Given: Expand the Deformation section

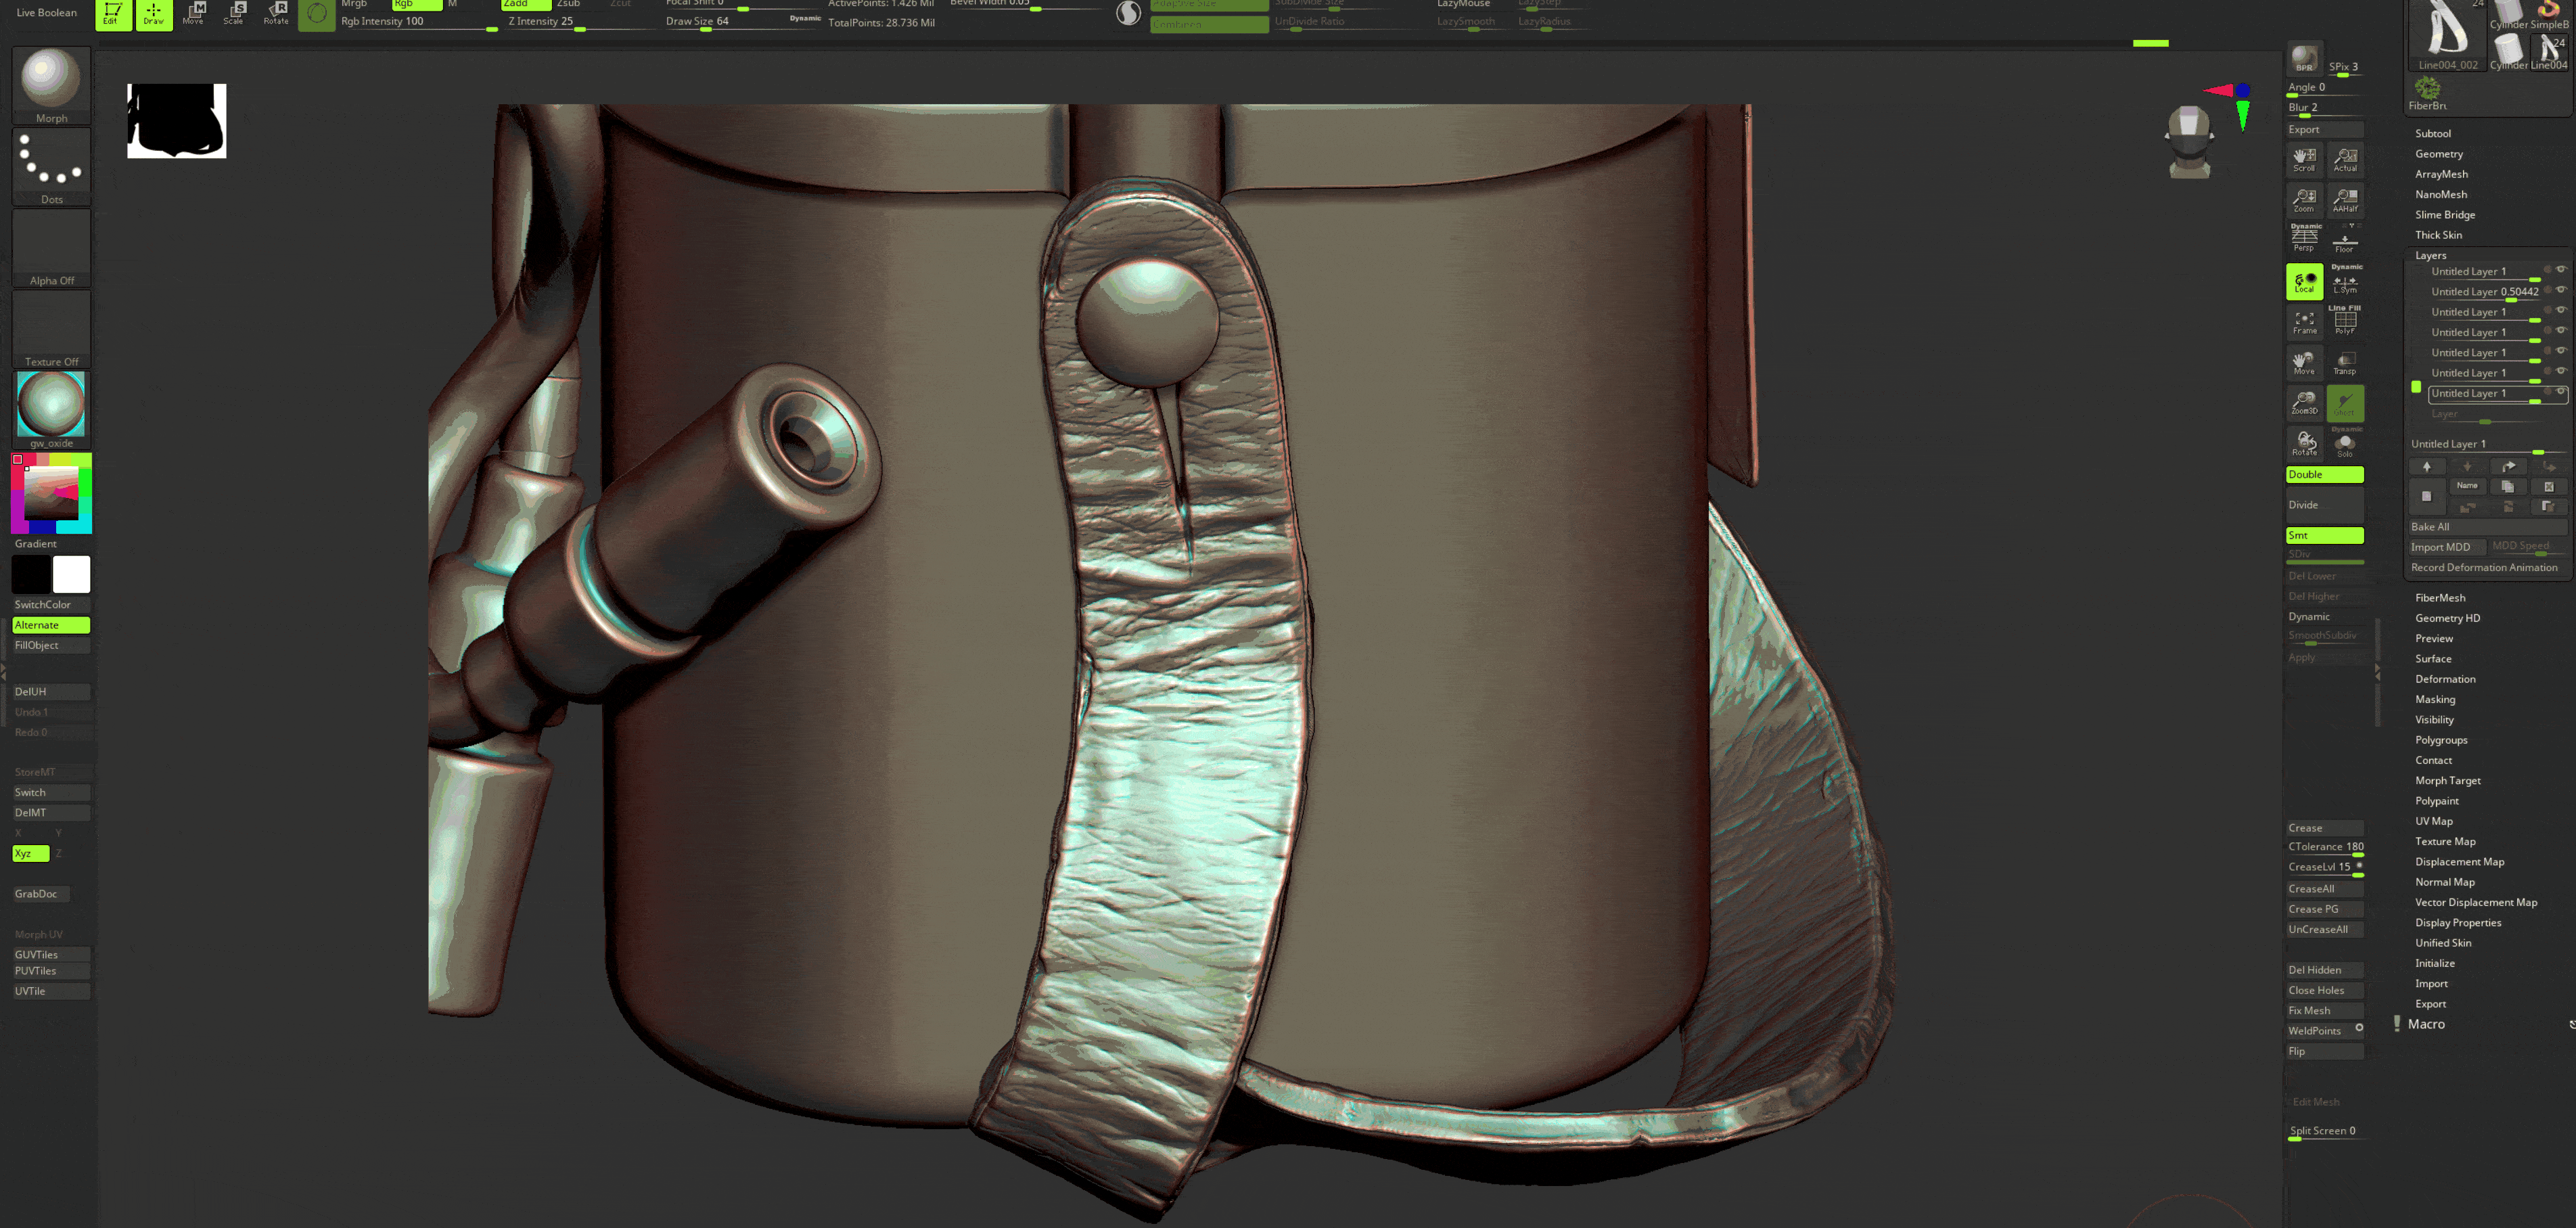Looking at the screenshot, I should [2445, 678].
